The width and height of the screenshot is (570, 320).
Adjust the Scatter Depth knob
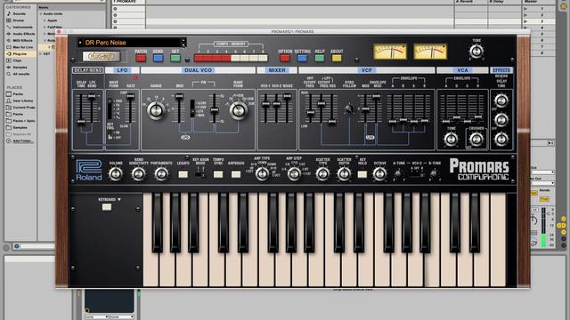coord(344,174)
